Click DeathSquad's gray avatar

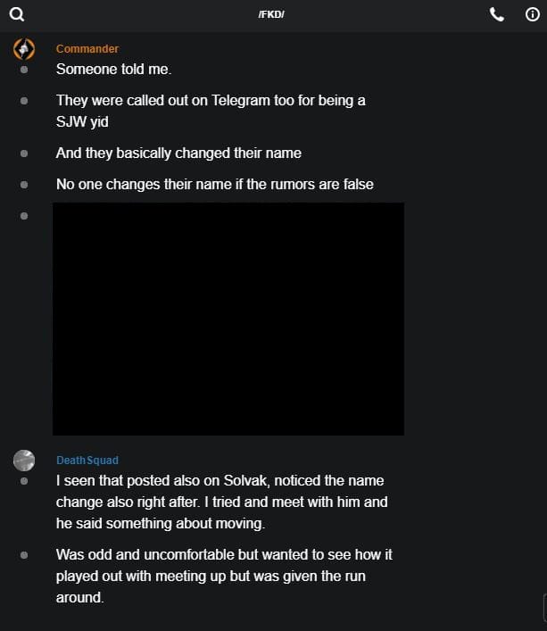(x=24, y=461)
